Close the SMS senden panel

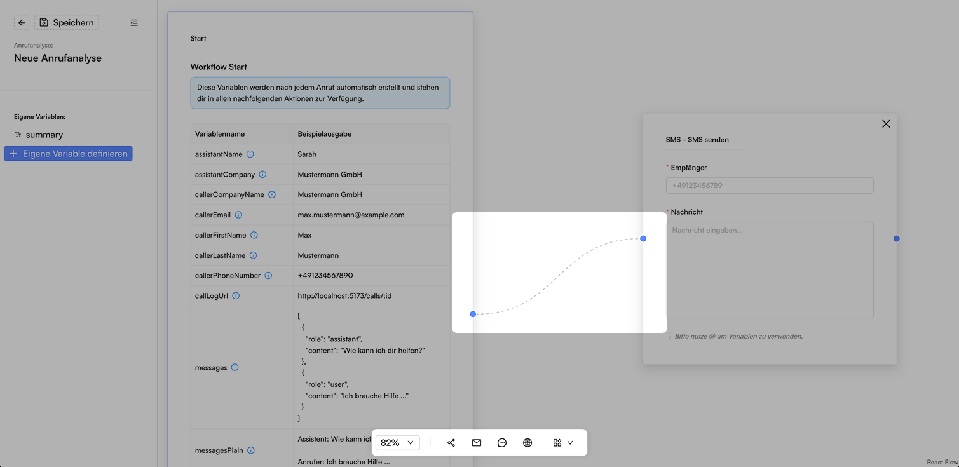[886, 124]
